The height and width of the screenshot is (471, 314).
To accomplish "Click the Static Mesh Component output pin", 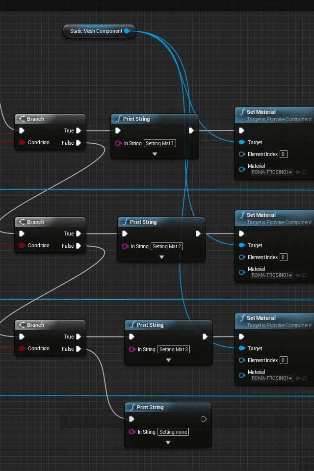I will point(127,31).
